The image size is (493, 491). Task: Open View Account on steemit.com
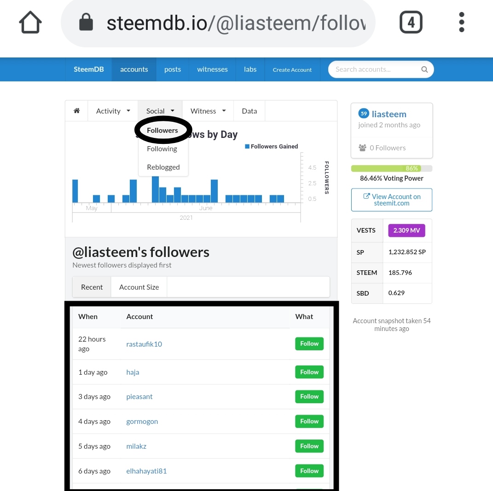(x=392, y=200)
